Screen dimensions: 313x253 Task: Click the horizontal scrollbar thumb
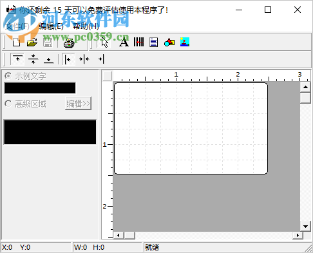(x=129, y=235)
